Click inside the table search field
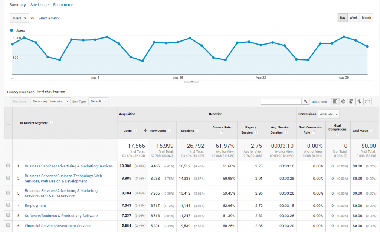380x232 pixels. 281,101
